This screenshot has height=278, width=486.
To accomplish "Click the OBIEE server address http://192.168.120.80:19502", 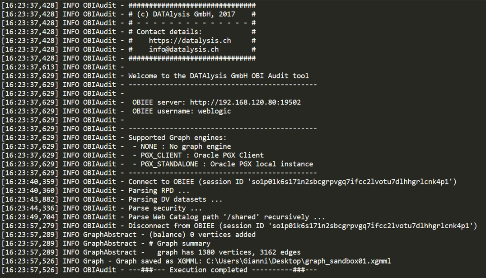I will pyautogui.click(x=245, y=103).
